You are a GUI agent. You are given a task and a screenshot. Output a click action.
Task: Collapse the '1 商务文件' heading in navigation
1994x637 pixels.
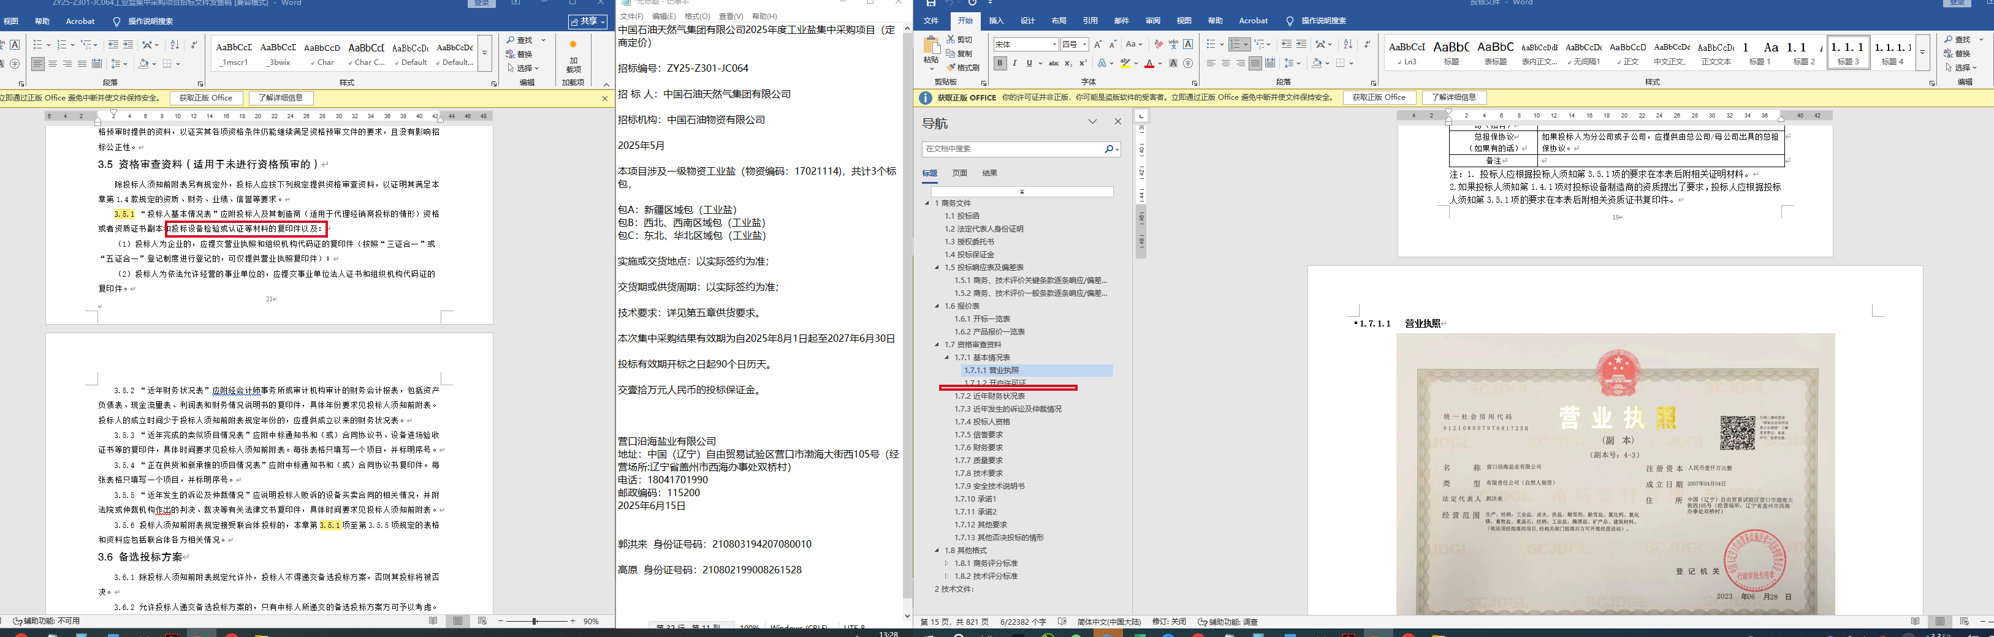tap(927, 203)
